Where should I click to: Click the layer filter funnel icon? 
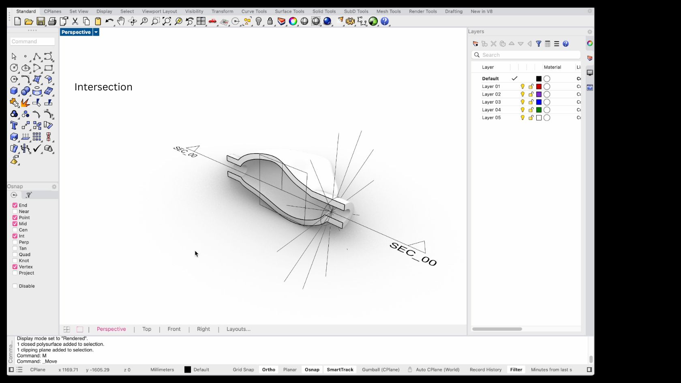[539, 44]
